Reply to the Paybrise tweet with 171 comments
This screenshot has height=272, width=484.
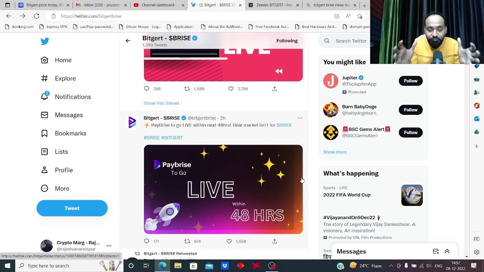click(147, 241)
